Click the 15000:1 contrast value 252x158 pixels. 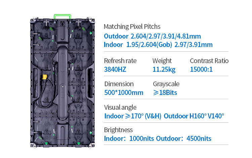point(201,69)
